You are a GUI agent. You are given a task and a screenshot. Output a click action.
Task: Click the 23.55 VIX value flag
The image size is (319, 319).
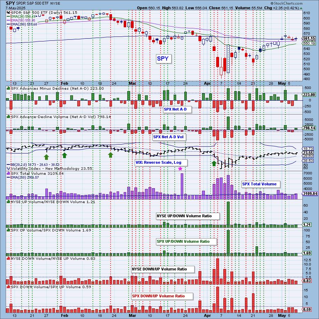click(308, 153)
